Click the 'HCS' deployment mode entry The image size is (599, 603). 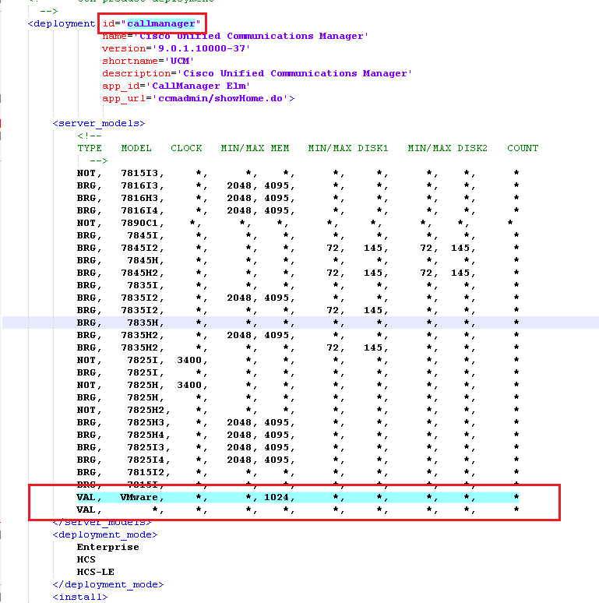point(86,559)
